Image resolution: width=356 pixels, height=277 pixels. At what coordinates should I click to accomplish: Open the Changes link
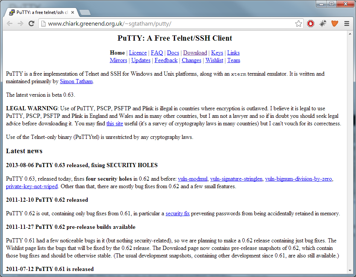point(192,60)
